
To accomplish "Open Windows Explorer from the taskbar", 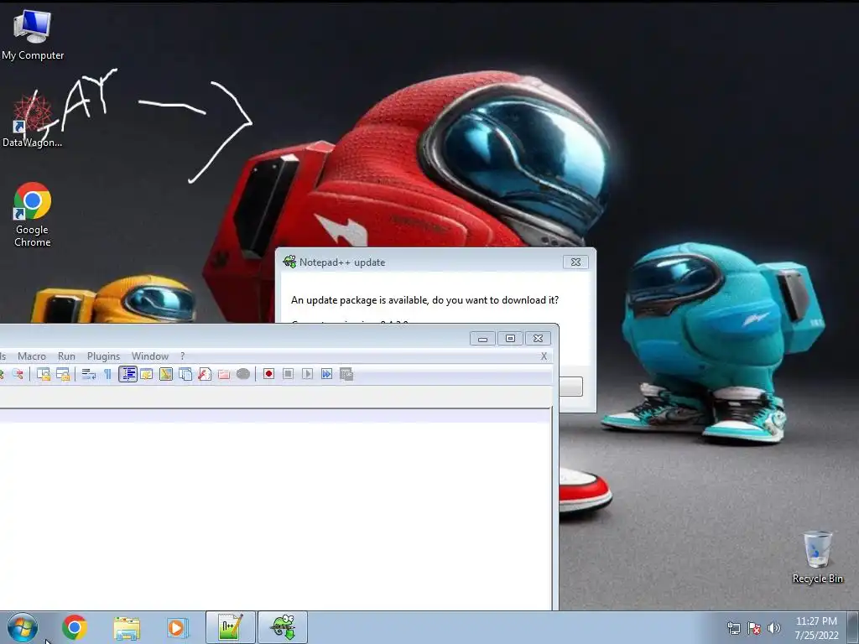I will pos(127,627).
